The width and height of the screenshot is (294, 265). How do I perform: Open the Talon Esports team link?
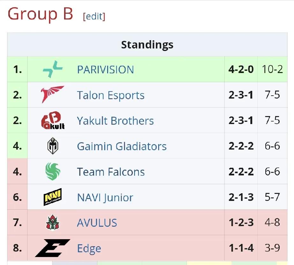[x=111, y=95]
